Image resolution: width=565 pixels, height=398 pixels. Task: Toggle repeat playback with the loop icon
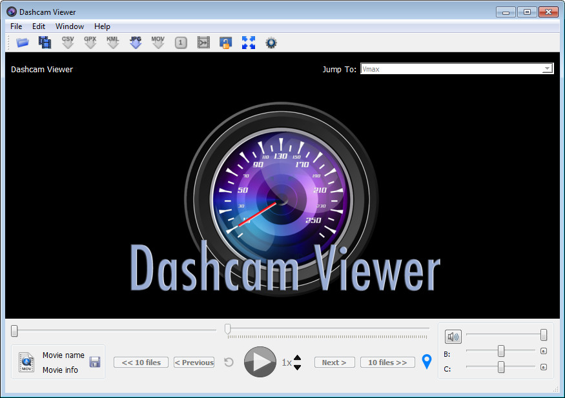(x=229, y=362)
